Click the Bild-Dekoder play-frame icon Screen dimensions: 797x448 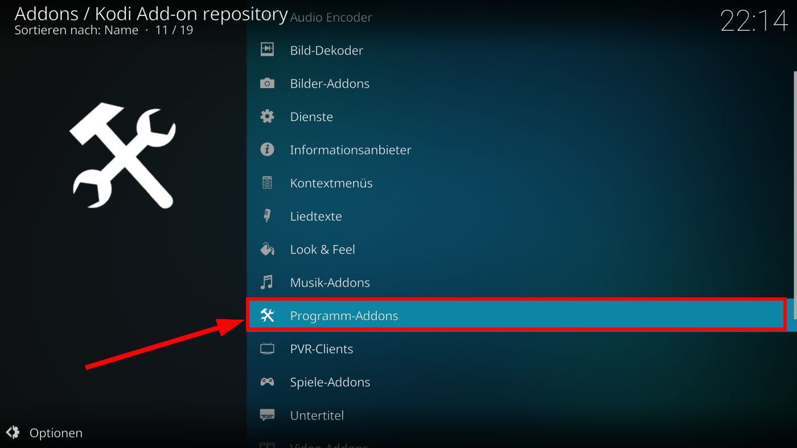click(x=267, y=50)
